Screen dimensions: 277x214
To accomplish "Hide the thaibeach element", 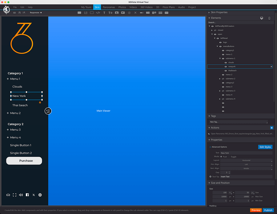I will pyautogui.click(x=226, y=71).
